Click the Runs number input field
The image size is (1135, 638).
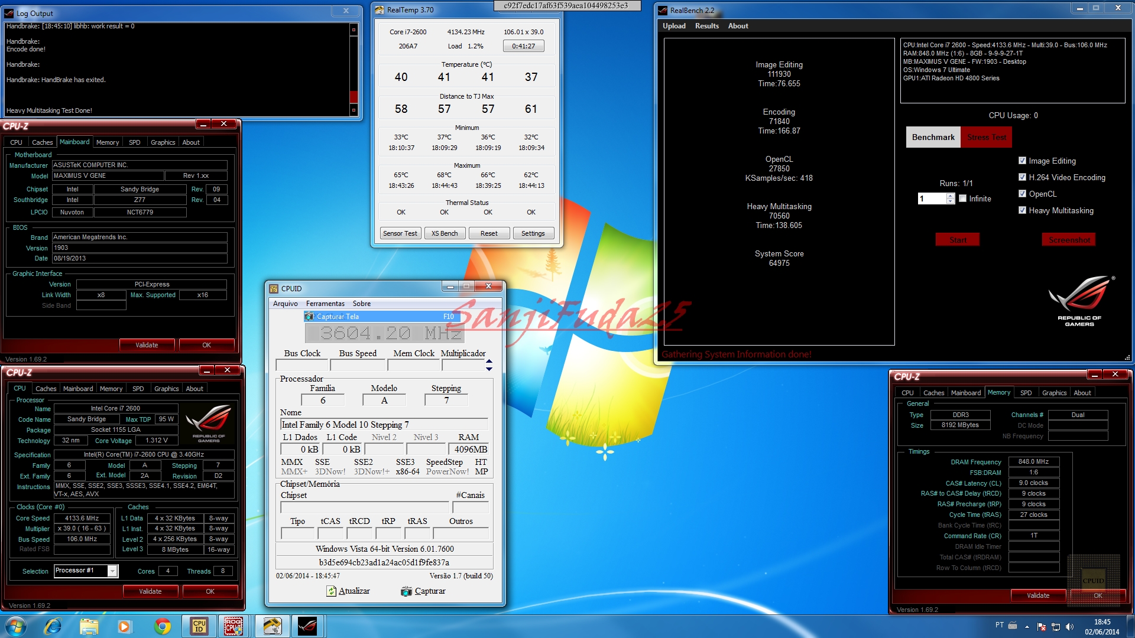pos(932,198)
